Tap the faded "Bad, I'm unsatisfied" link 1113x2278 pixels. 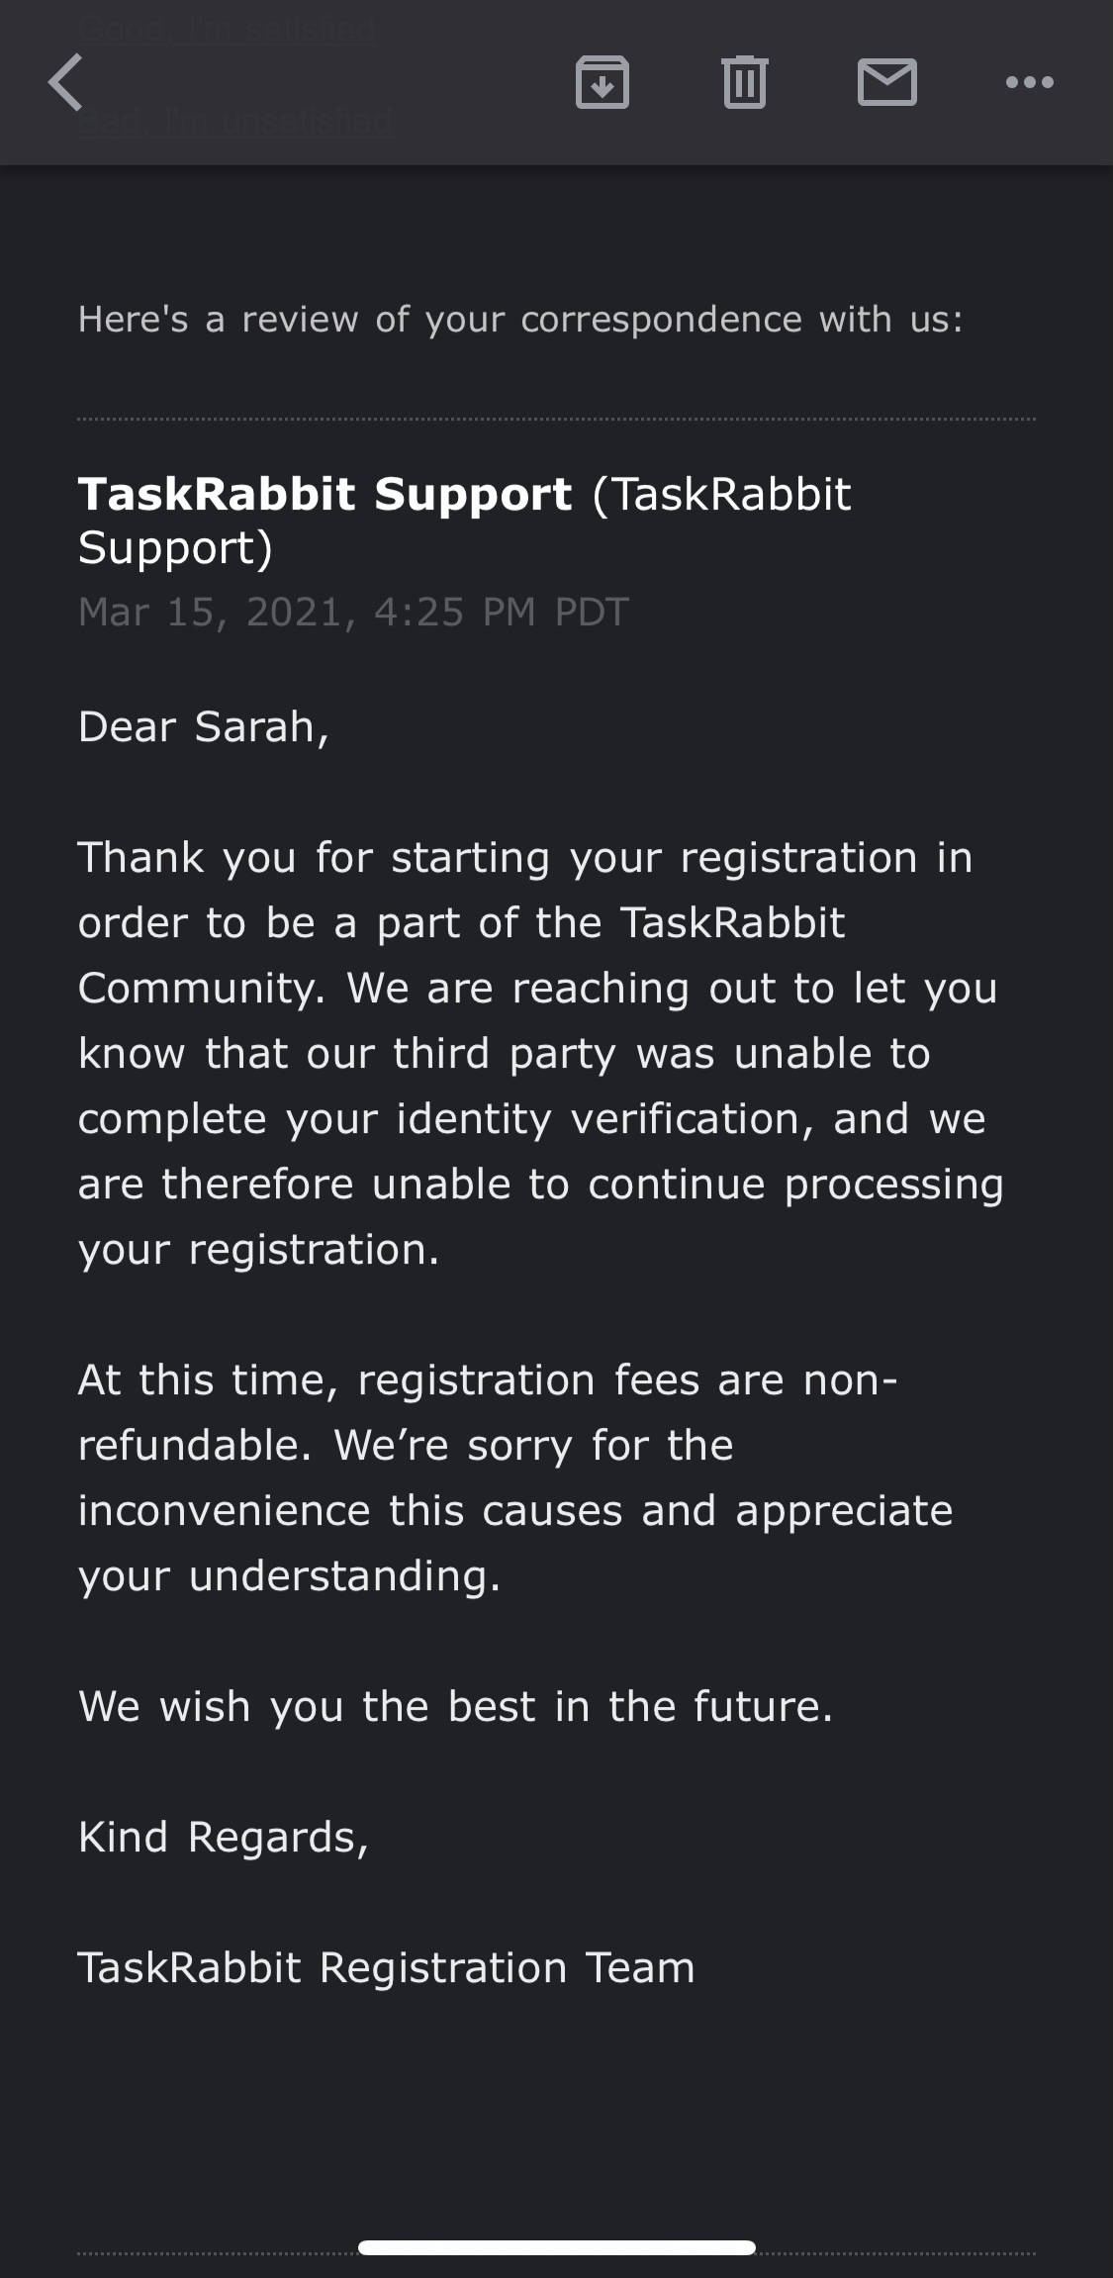pyautogui.click(x=234, y=123)
